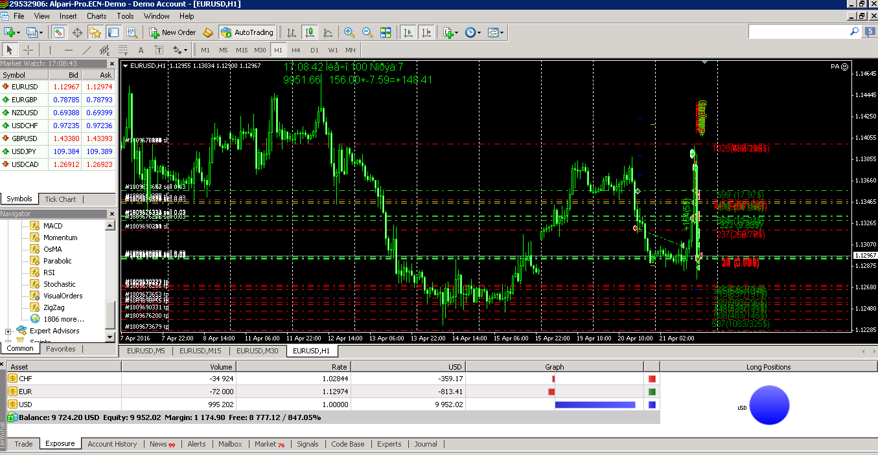This screenshot has width=878, height=455.
Task: Select the draw trendline tool
Action: [87, 50]
